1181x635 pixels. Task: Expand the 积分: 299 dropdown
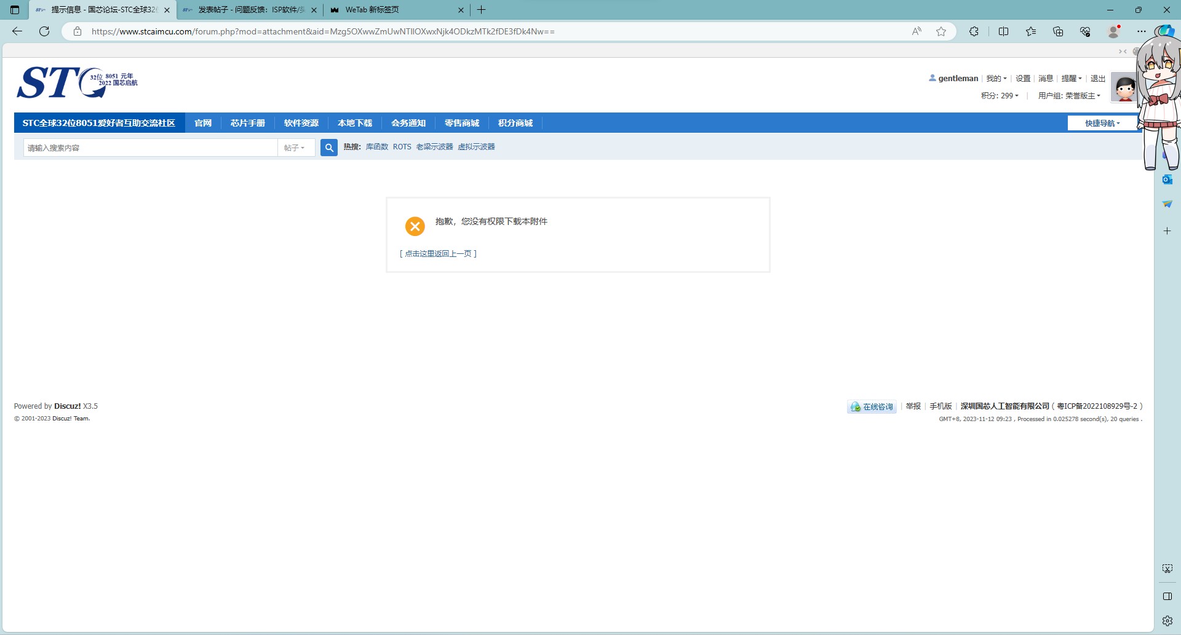(1000, 96)
